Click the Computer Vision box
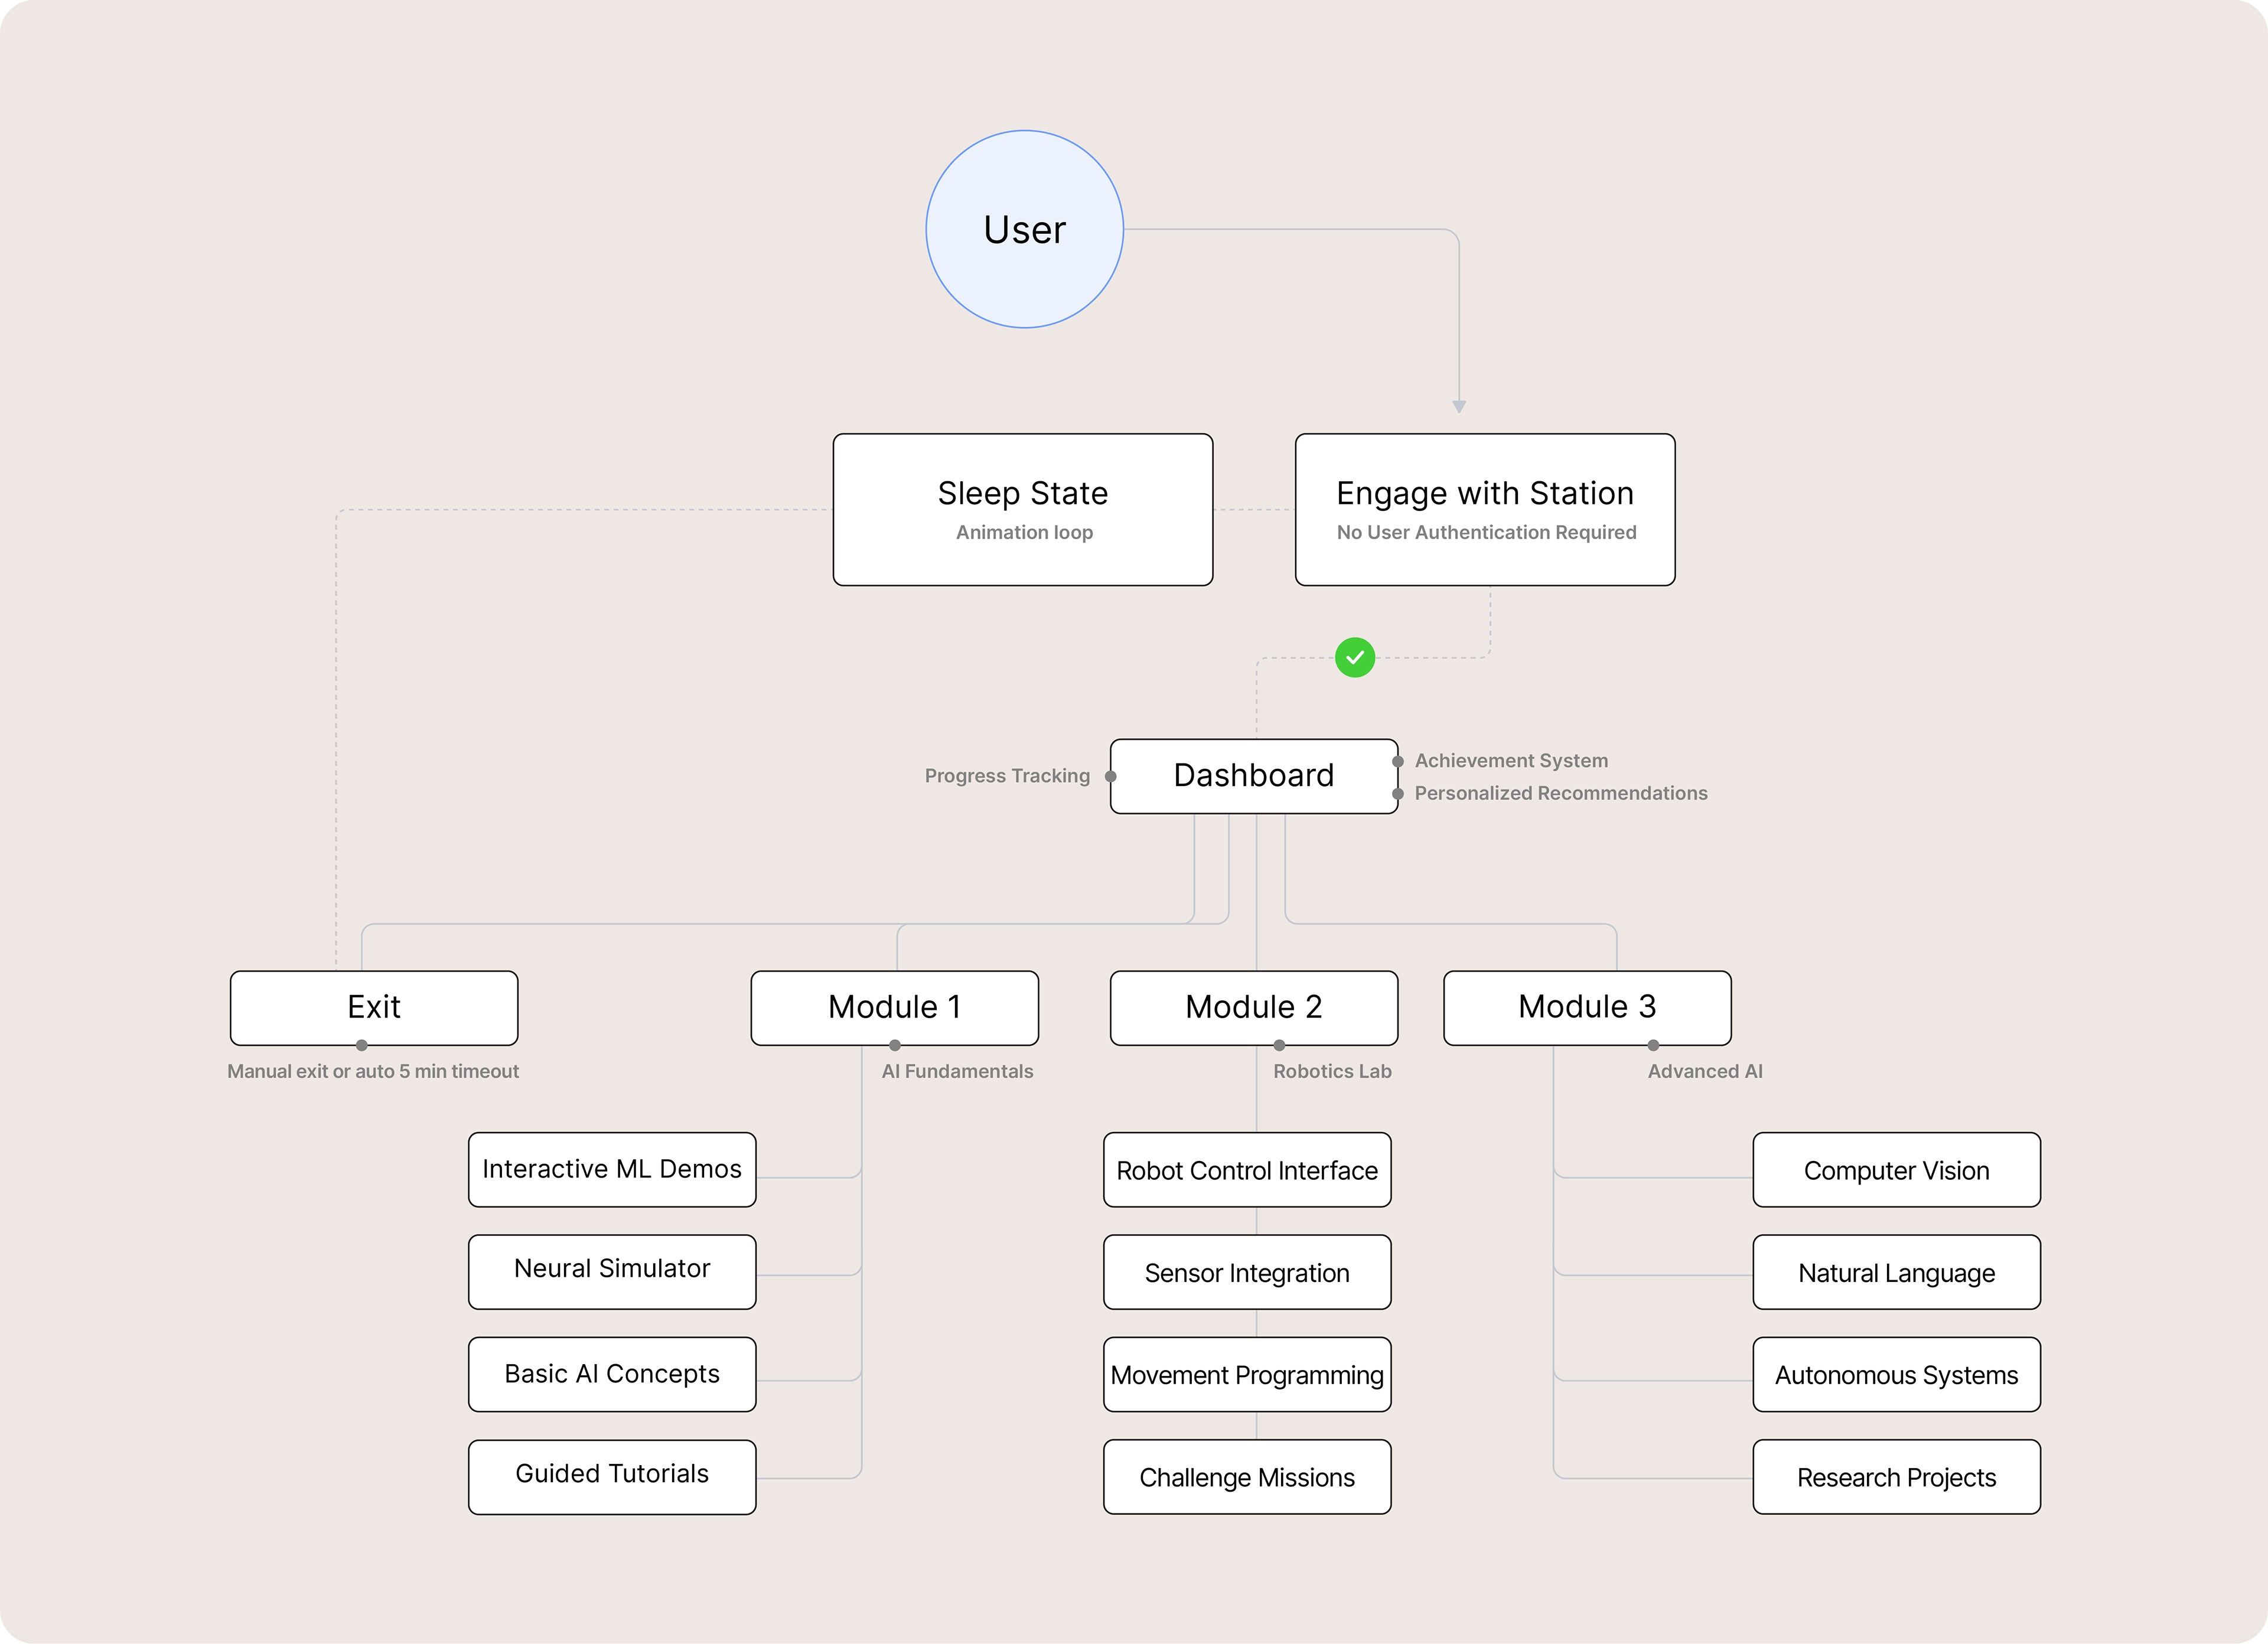This screenshot has width=2268, height=1644. pyautogui.click(x=1896, y=1170)
